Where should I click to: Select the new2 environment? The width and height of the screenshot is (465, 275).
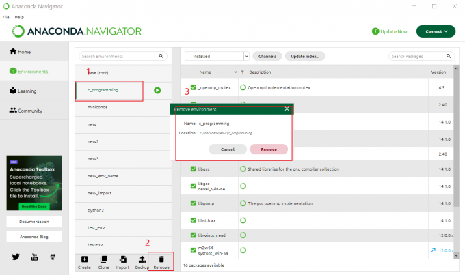[x=123, y=141]
